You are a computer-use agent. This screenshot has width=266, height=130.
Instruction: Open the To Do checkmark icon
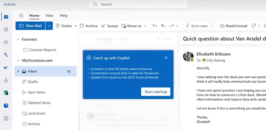[x=6, y=67]
